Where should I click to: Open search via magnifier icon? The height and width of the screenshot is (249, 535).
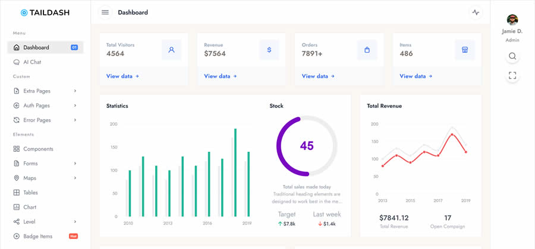512,56
